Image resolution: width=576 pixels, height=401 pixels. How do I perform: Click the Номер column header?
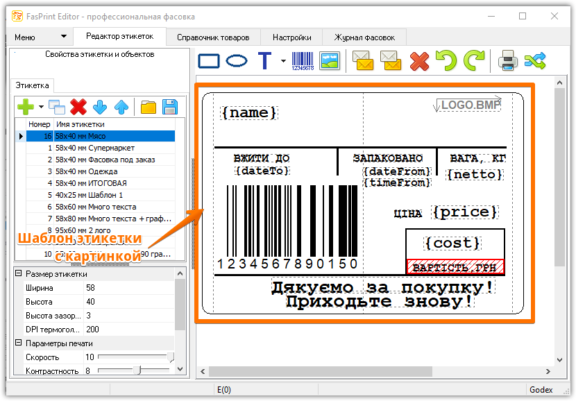click(40, 124)
